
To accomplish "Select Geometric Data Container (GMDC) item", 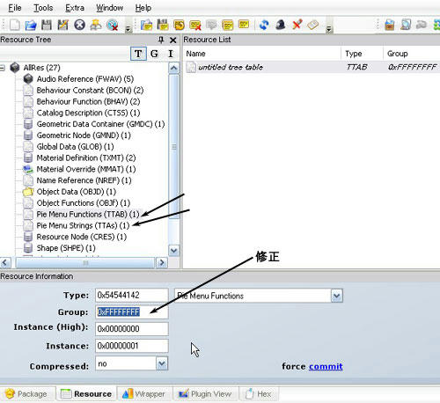I will tap(100, 124).
